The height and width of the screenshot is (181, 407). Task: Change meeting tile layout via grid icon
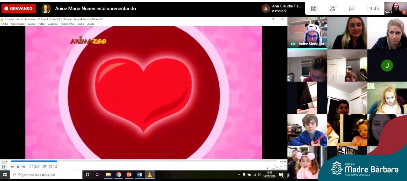(314, 9)
